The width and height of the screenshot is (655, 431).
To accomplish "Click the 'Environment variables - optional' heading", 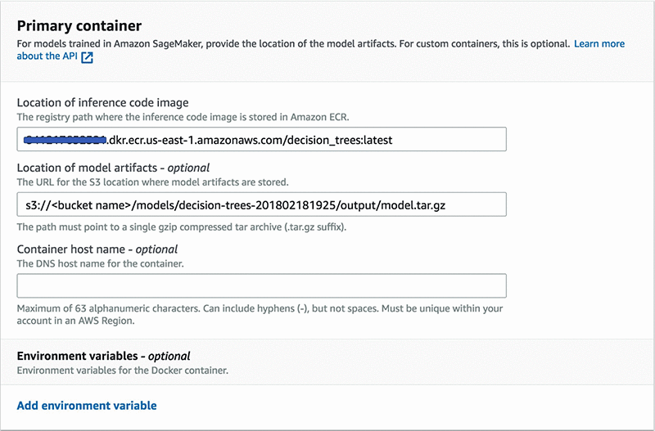I will (x=103, y=356).
